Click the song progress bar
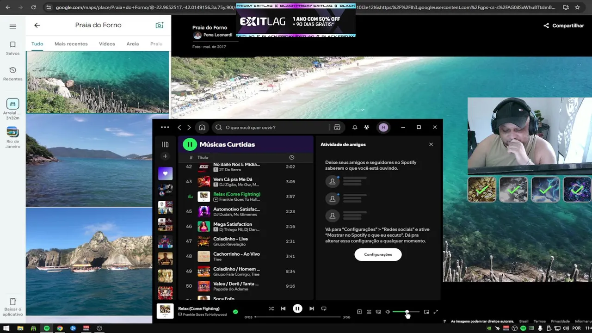The width and height of the screenshot is (592, 333). tap(297, 317)
